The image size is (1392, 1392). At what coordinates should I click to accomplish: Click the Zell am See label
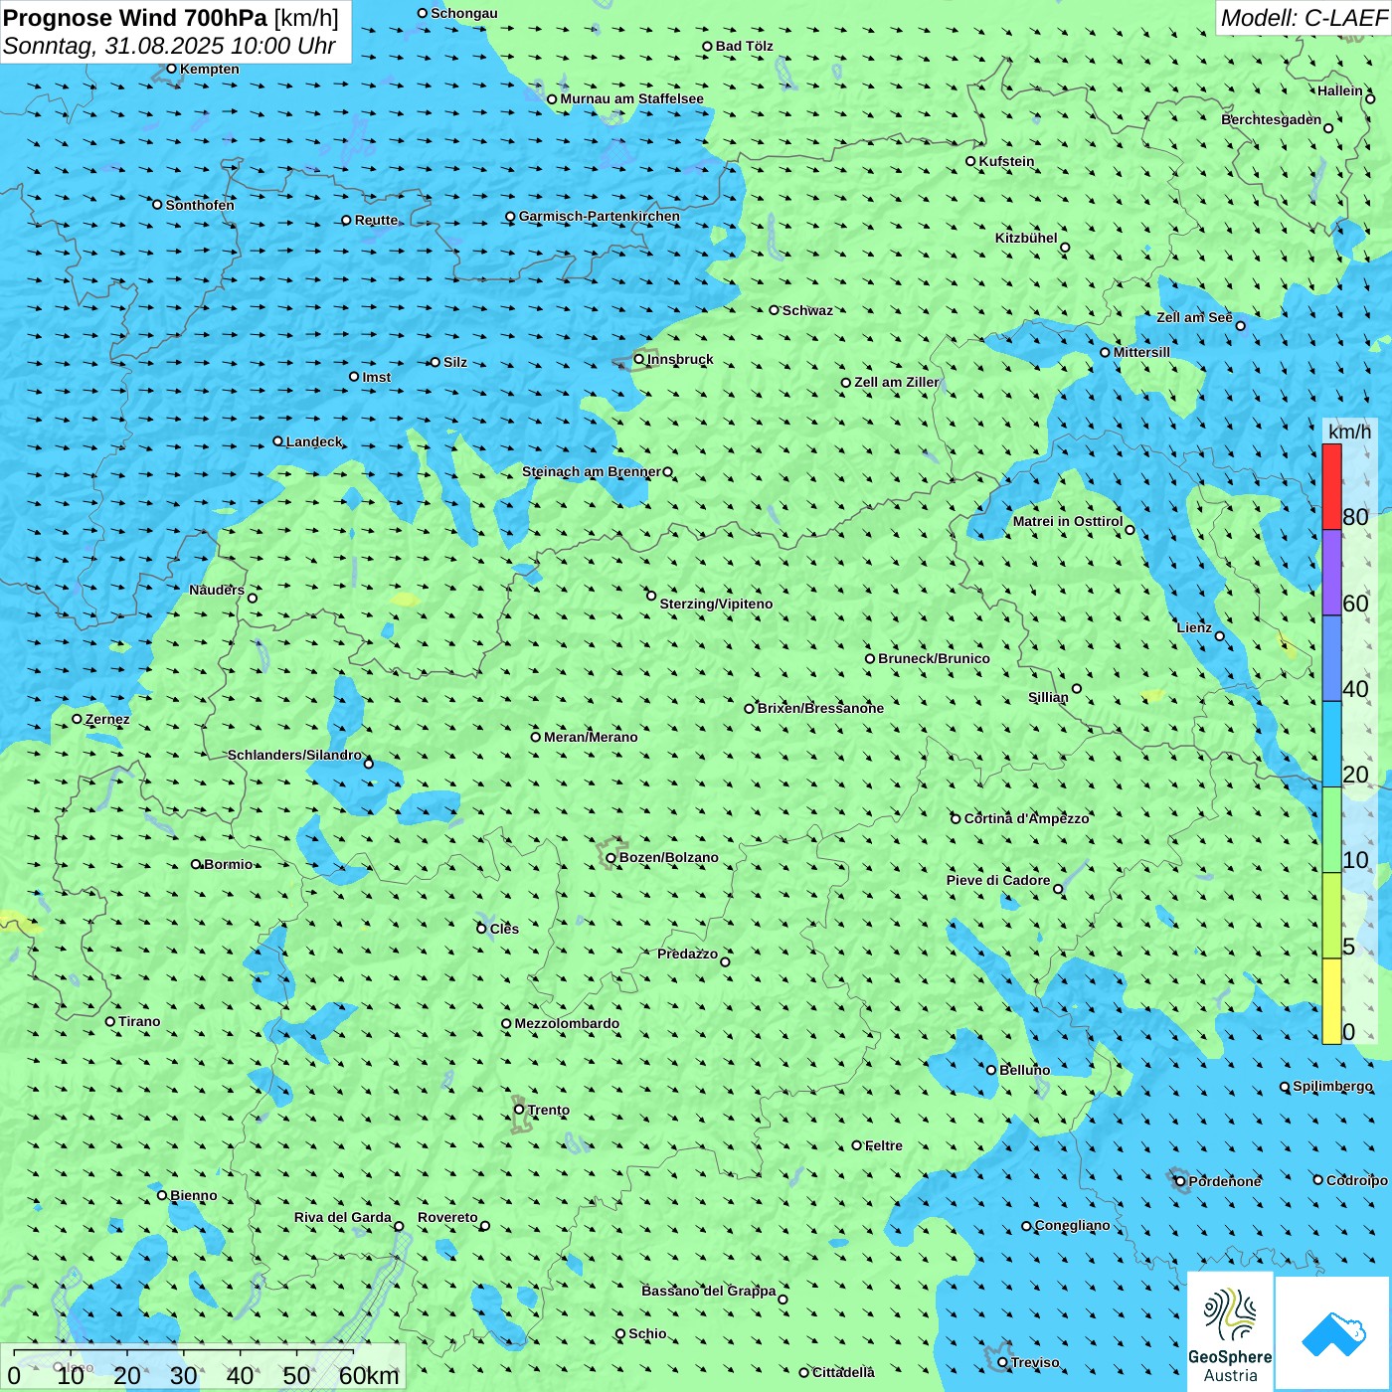tap(1194, 317)
